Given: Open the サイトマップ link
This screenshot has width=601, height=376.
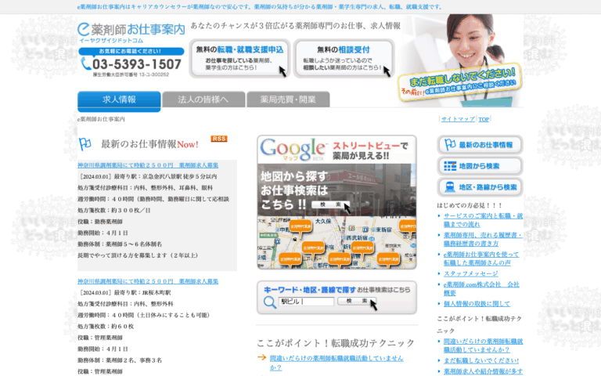Looking at the screenshot, I should tap(458, 119).
